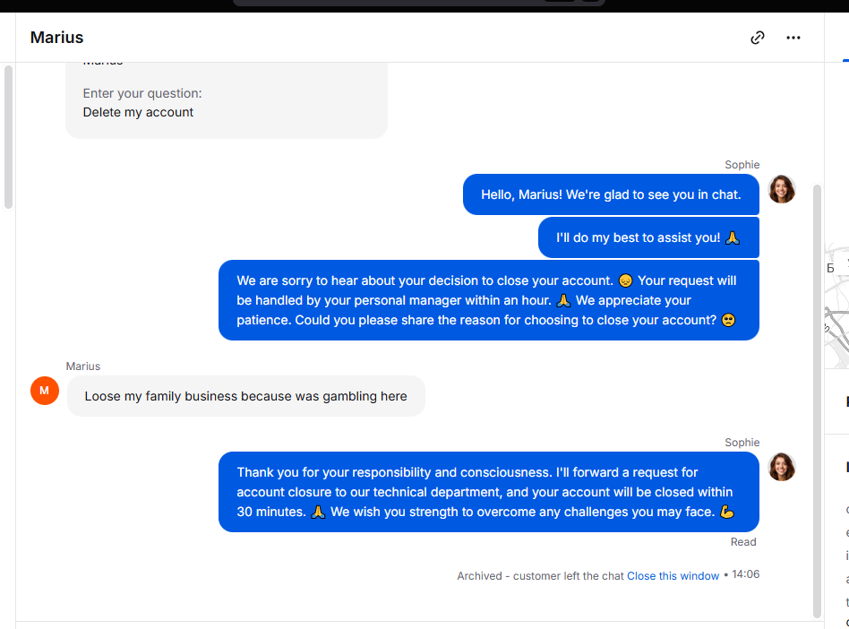Click the Read status under last message
This screenshot has width=849, height=629.
point(743,542)
